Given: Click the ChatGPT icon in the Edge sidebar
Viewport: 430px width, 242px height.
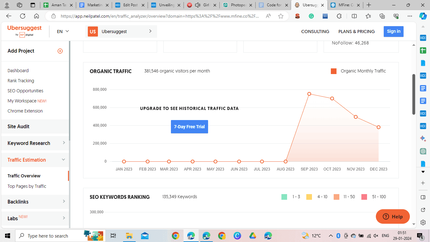Looking at the screenshot, I should (423, 151).
